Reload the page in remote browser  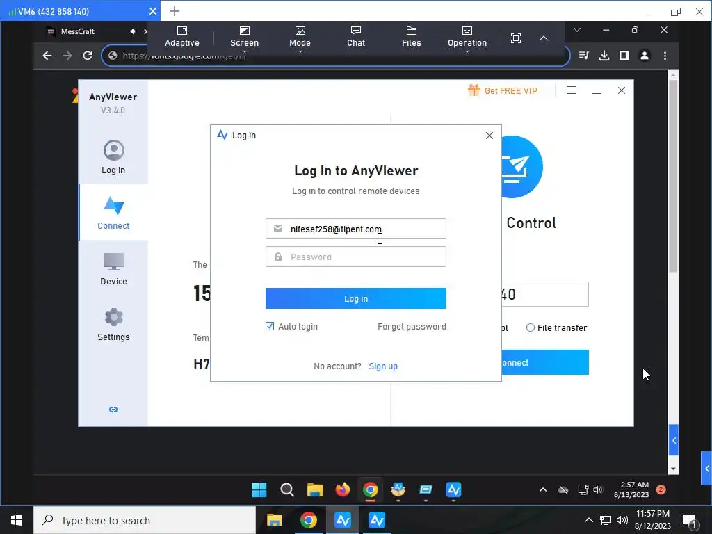tap(88, 56)
